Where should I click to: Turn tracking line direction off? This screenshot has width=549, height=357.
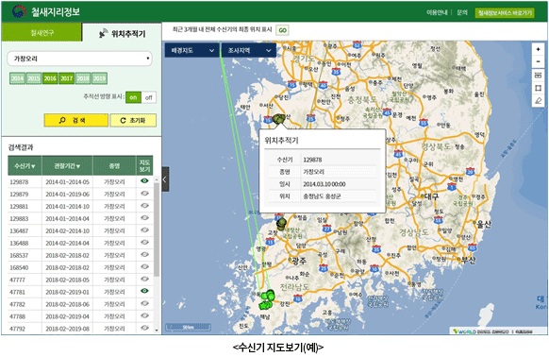(149, 97)
